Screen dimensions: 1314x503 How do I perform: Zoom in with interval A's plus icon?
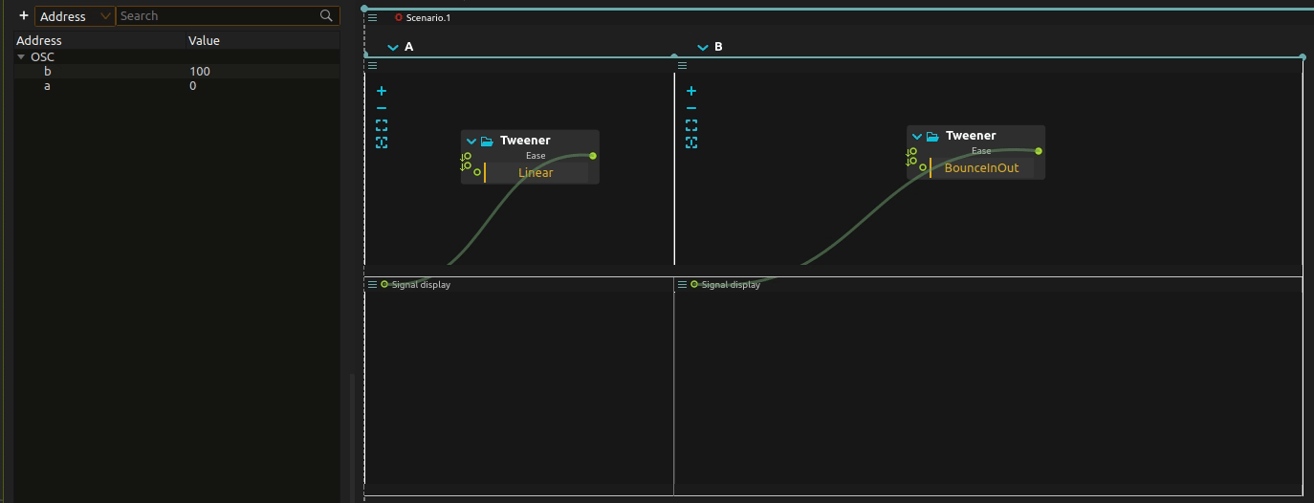(382, 92)
